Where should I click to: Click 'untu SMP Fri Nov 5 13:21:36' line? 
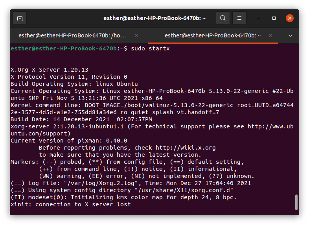87,98
